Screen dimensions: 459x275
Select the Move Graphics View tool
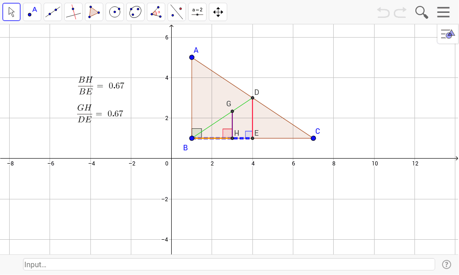[x=218, y=11]
